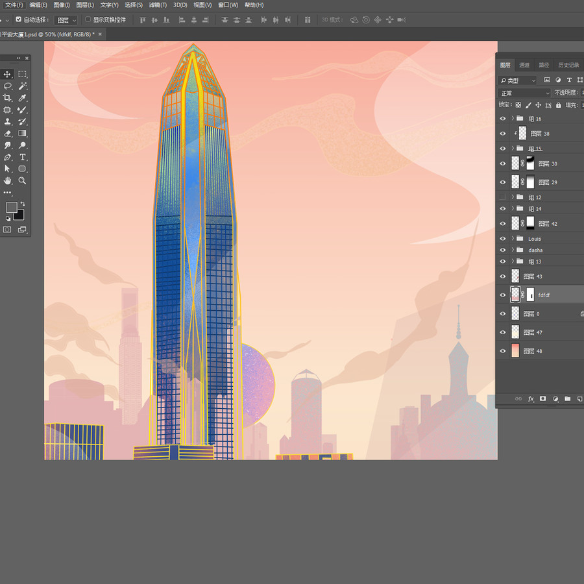The image size is (584, 584).
Task: Add a layer mask in Layers panel
Action: (543, 399)
